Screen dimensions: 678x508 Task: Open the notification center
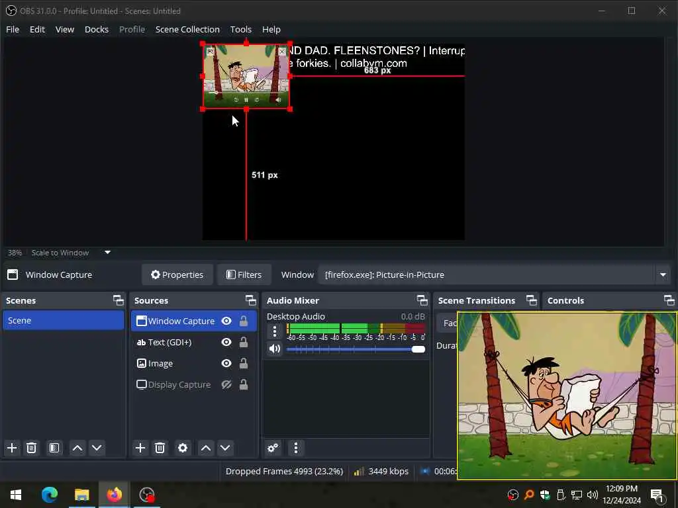pos(657,495)
